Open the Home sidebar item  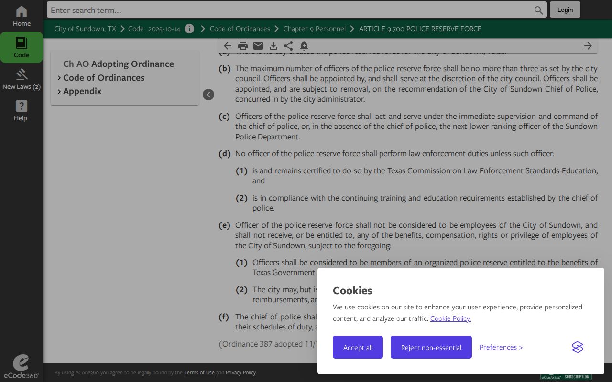pos(22,16)
